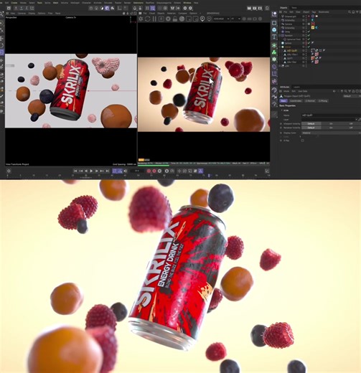Image resolution: width=361 pixels, height=373 pixels.
Task: Restart the Octane Live Viewer render
Action: point(148,19)
